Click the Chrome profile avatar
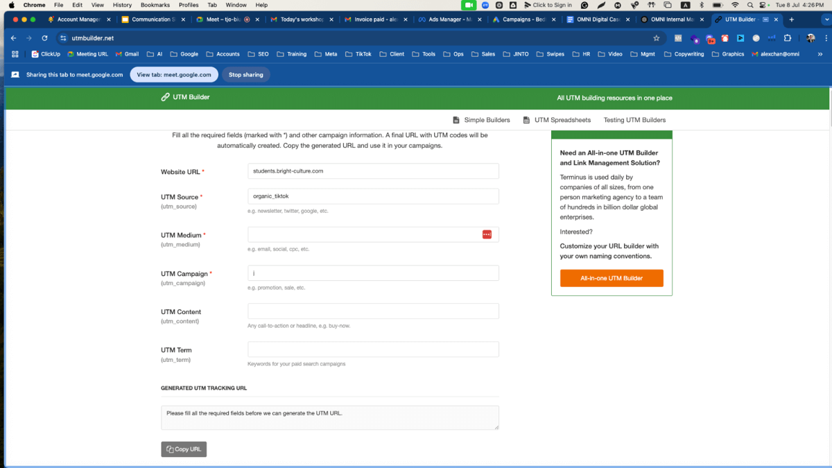Screen dimensions: 832x468 click(x=811, y=38)
